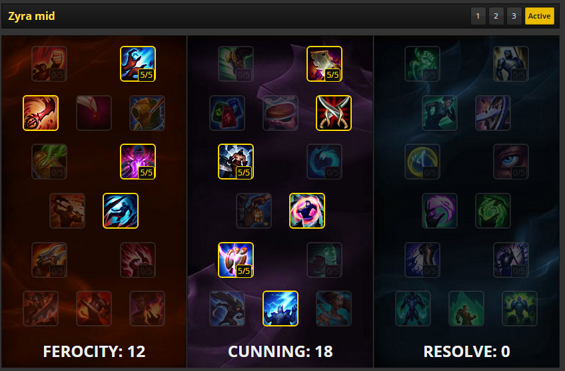
Task: Select the Sorcery mastery with blue hand
Action: [x=138, y=64]
